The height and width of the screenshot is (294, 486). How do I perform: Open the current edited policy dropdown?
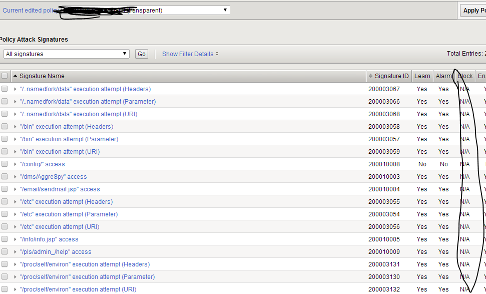pos(145,10)
